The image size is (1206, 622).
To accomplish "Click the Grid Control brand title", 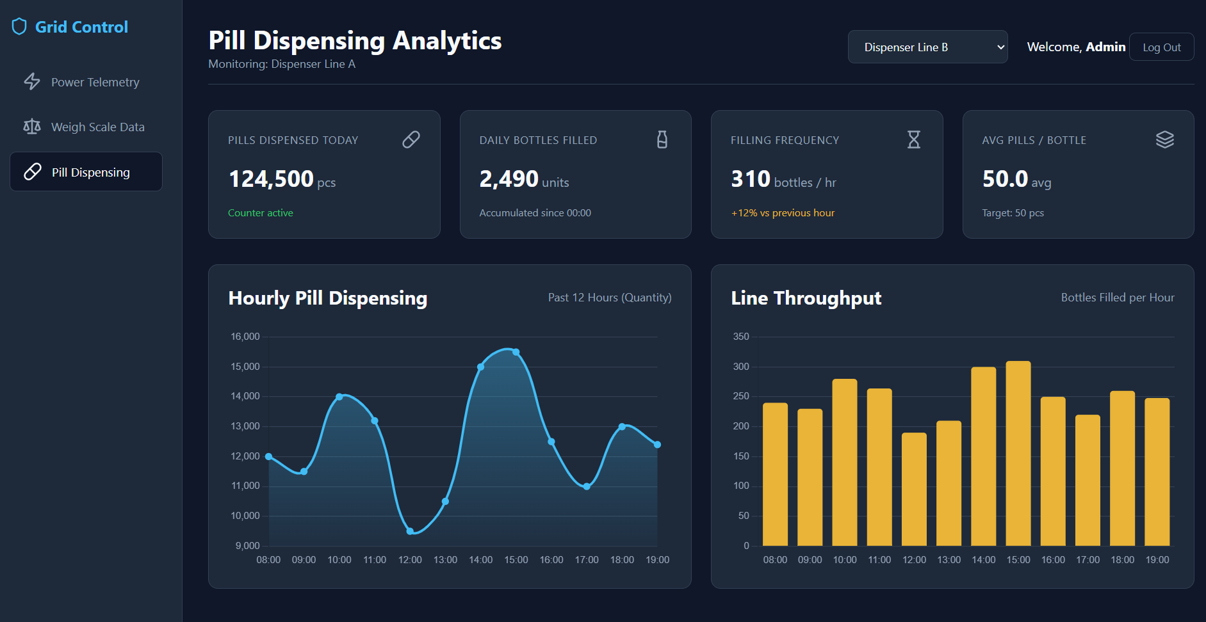I will pyautogui.click(x=81, y=27).
